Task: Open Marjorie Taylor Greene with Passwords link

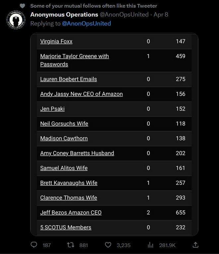Action: point(75,60)
